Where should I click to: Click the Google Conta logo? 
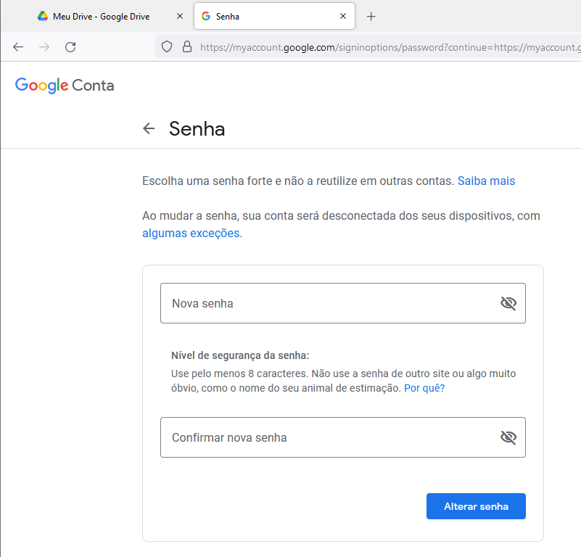(x=65, y=86)
